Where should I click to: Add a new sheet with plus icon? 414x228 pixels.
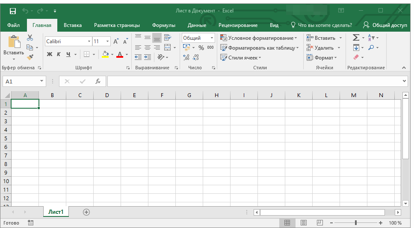coord(86,212)
